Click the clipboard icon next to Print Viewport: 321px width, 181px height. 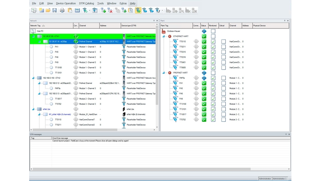pyautogui.click(x=70, y=10)
